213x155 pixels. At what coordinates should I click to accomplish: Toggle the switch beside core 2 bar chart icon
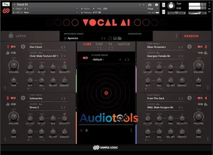(200, 53)
